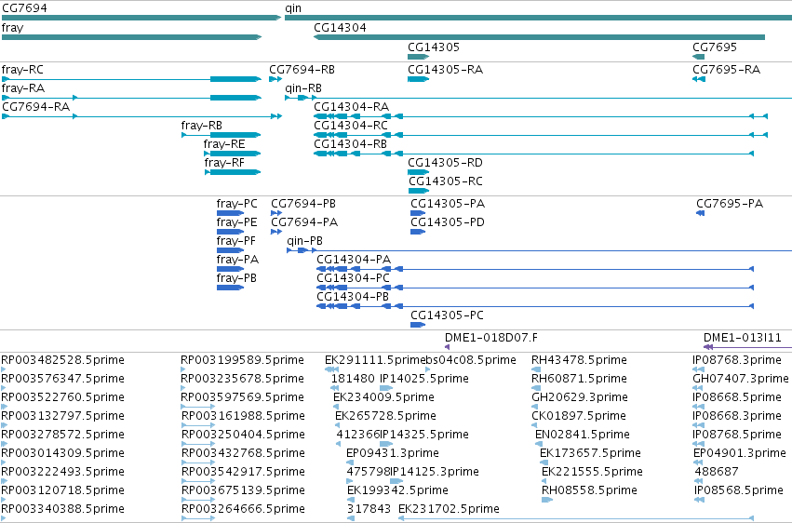
Task: Select the qin gene label
Action: click(x=293, y=8)
